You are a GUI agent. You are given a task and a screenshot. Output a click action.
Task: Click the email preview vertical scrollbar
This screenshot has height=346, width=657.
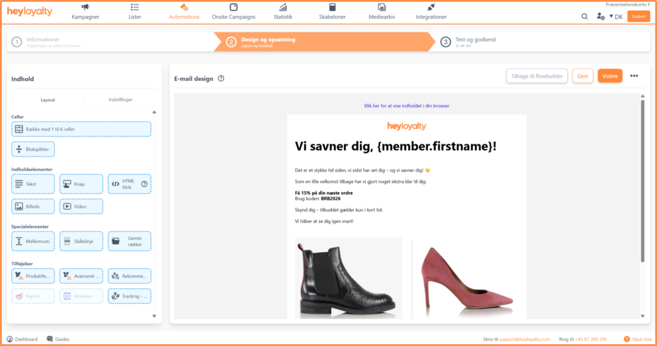coord(642,180)
